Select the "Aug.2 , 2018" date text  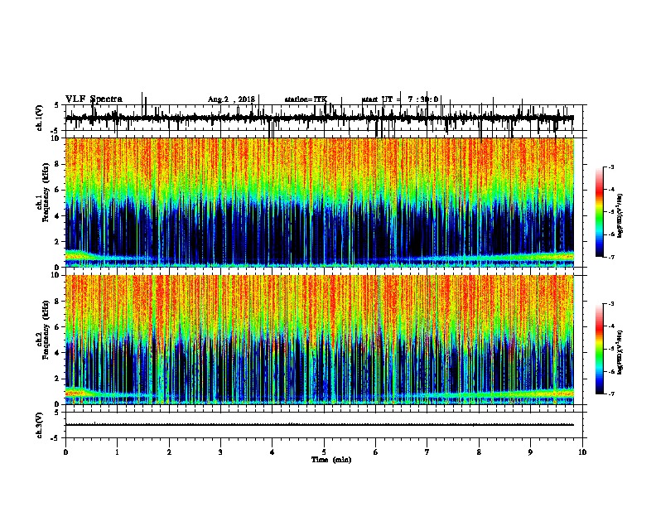click(231, 99)
